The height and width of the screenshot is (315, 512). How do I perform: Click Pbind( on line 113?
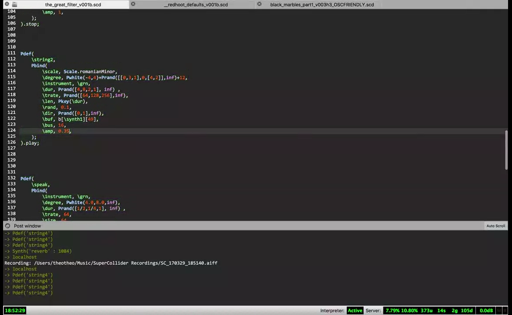[39, 66]
